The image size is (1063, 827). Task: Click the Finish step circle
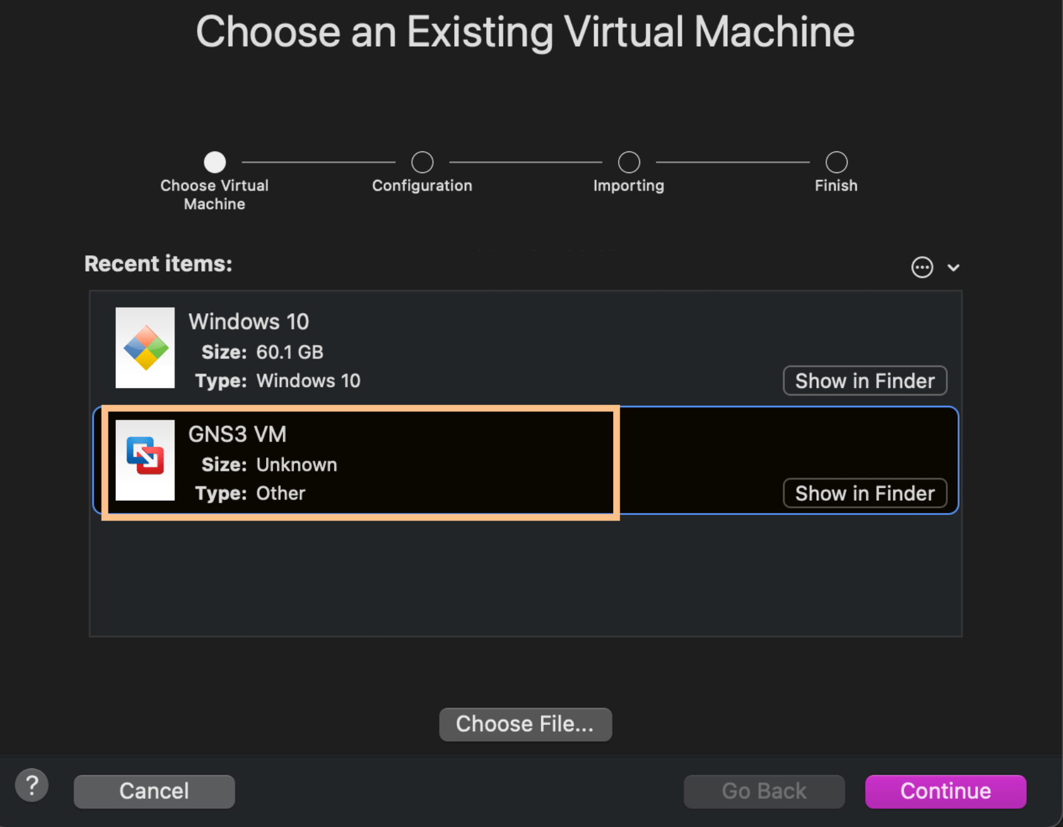click(x=836, y=161)
